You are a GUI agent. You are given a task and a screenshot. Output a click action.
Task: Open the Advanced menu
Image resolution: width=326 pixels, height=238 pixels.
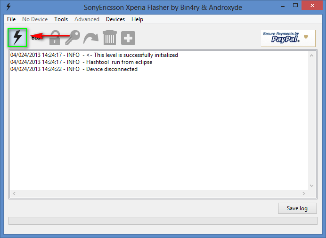(x=87, y=19)
